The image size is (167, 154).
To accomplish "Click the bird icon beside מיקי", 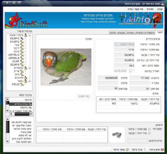I will [x=22, y=74].
